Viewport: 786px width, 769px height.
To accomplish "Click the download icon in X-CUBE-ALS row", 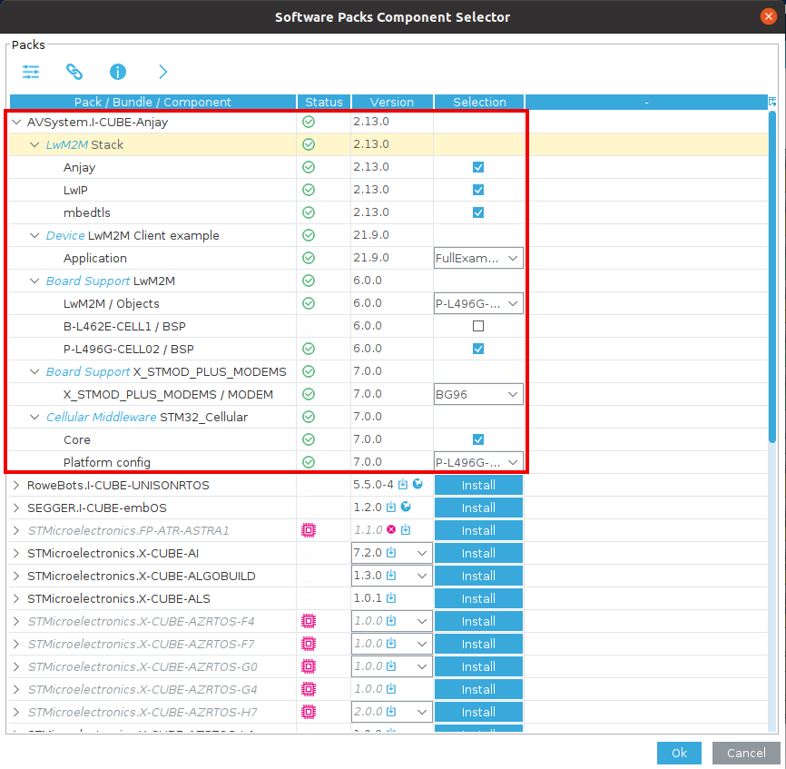I will click(391, 597).
